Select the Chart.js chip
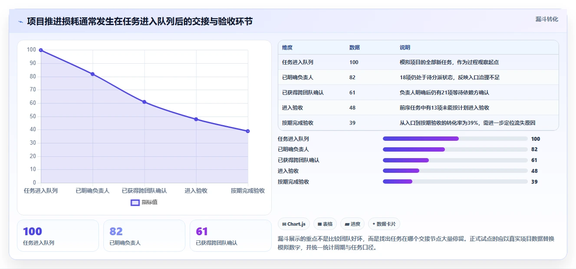This screenshot has width=576, height=269. point(294,224)
